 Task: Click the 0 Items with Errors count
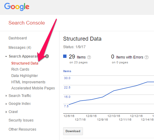[x=127, y=57]
